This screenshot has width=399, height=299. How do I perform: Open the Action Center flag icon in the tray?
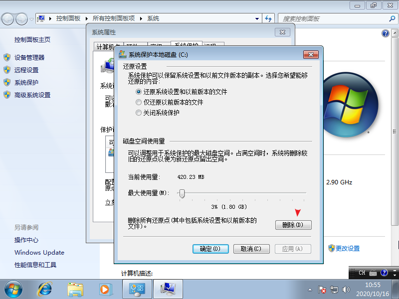click(323, 289)
